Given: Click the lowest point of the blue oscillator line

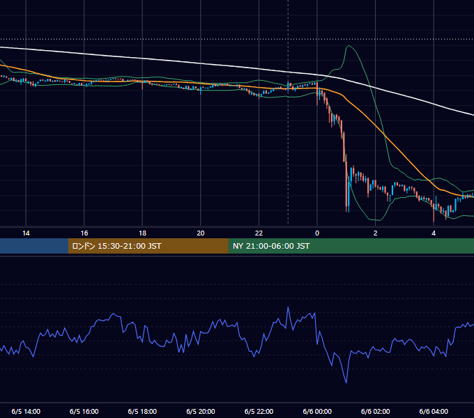Looking at the screenshot, I should click(346, 382).
